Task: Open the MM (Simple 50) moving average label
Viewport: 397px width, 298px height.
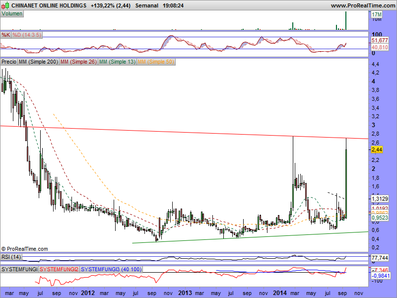Action: [x=156, y=62]
